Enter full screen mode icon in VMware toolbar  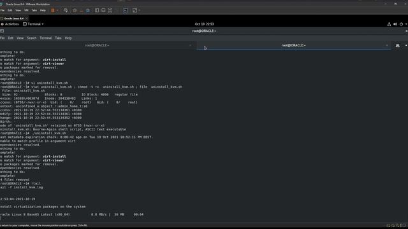[110, 10]
